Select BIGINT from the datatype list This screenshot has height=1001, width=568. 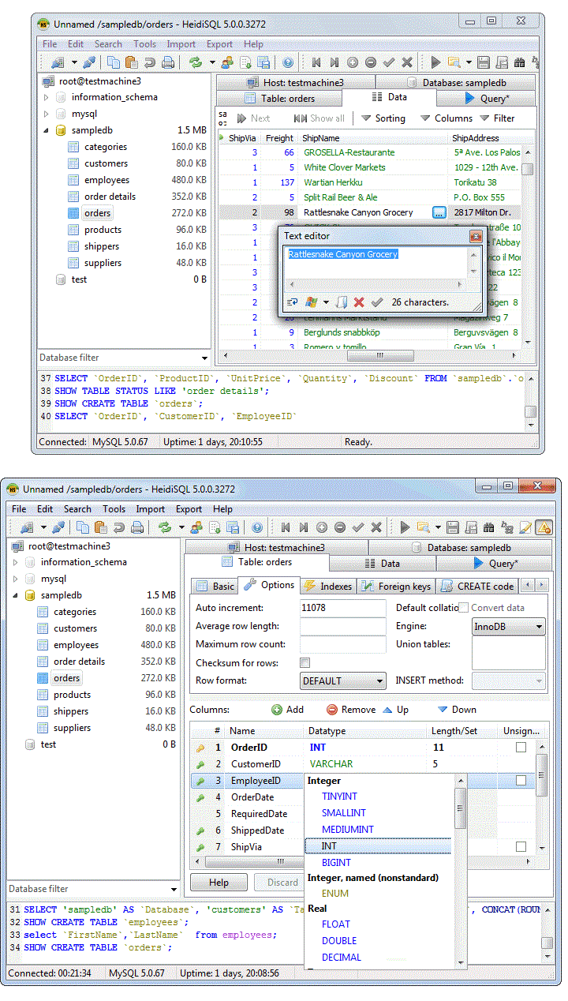point(336,863)
